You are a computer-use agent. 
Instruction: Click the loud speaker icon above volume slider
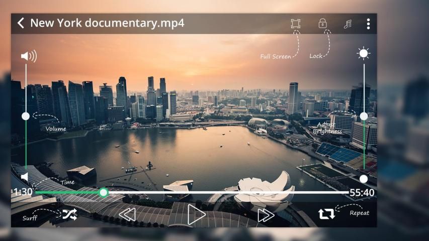pyautogui.click(x=29, y=56)
